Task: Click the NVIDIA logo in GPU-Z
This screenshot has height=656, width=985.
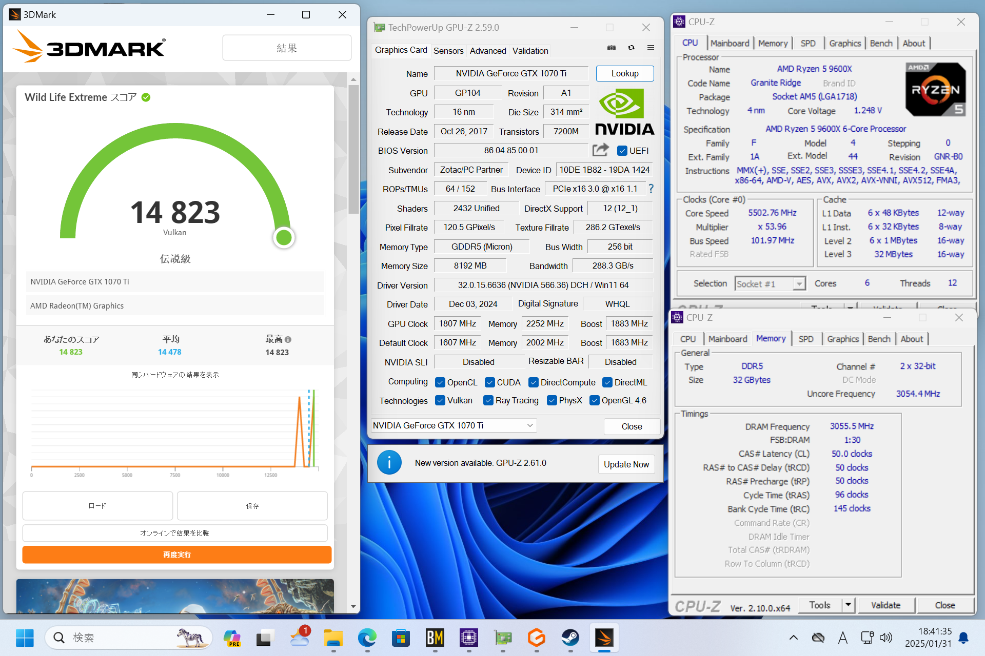Action: click(x=624, y=111)
